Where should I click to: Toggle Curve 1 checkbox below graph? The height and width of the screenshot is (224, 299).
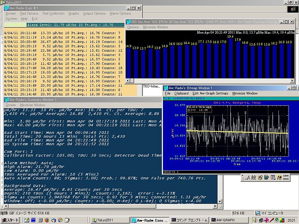pyautogui.click(x=166, y=172)
